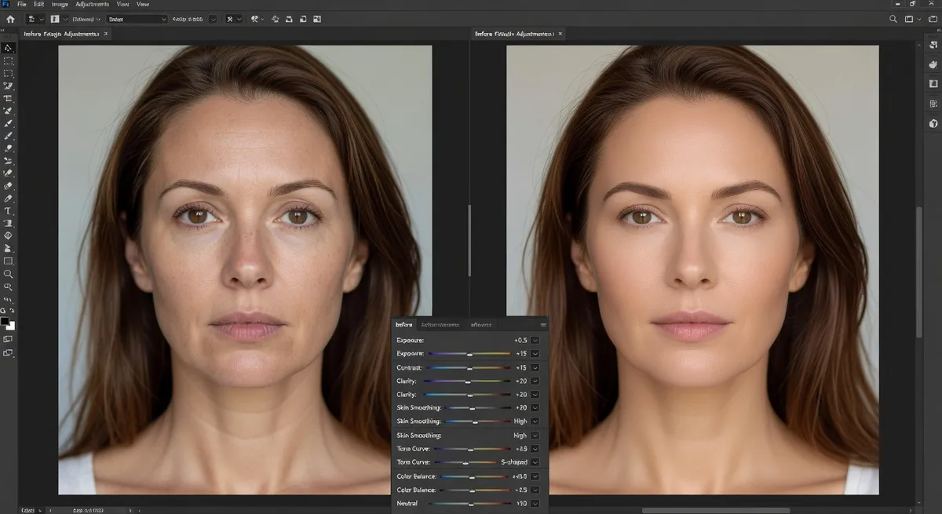Expand the chevron on Color Balance +2.5 row
This screenshot has width=942, height=514.
point(535,490)
